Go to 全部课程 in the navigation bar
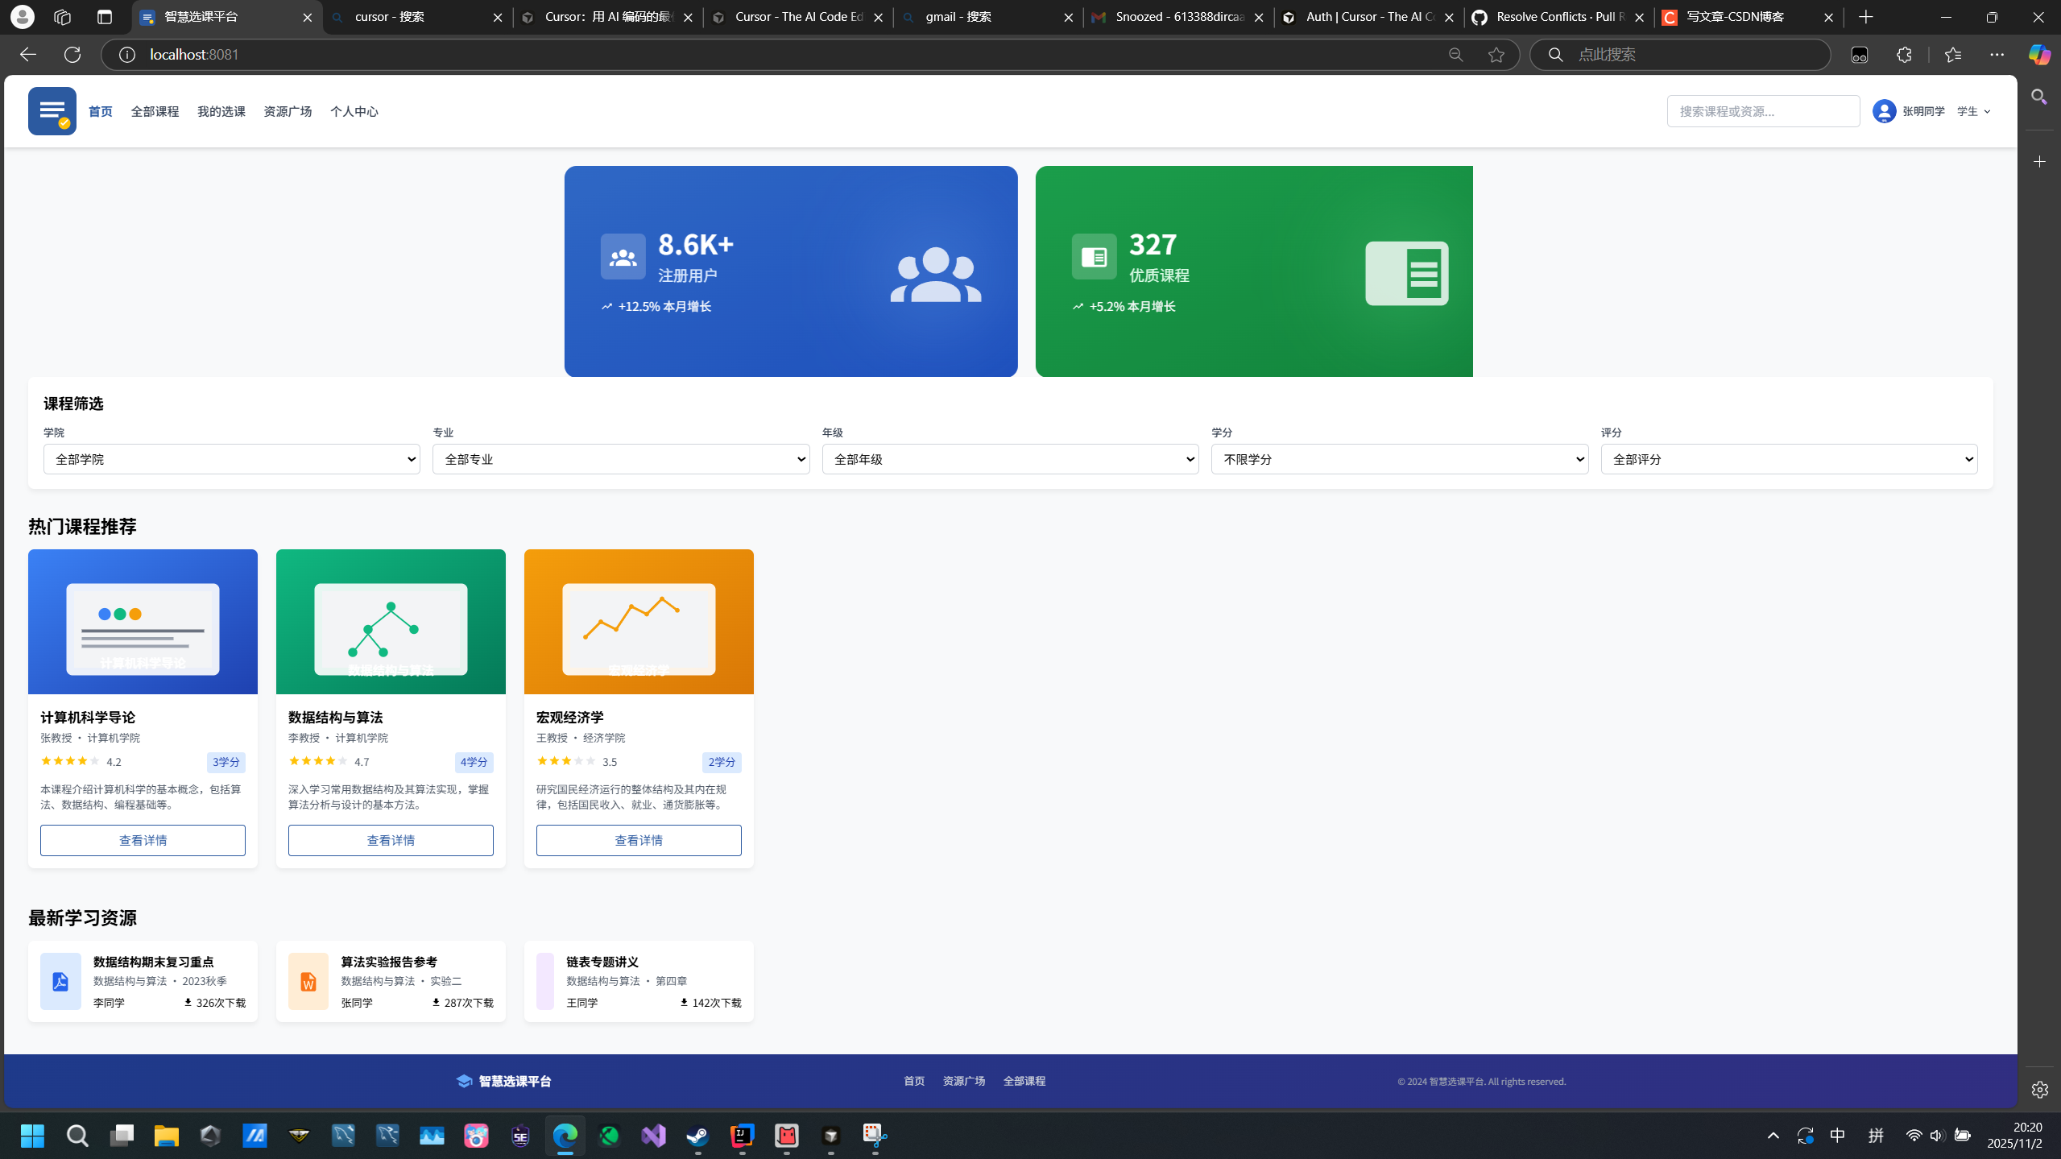2061x1159 pixels. 155,112
